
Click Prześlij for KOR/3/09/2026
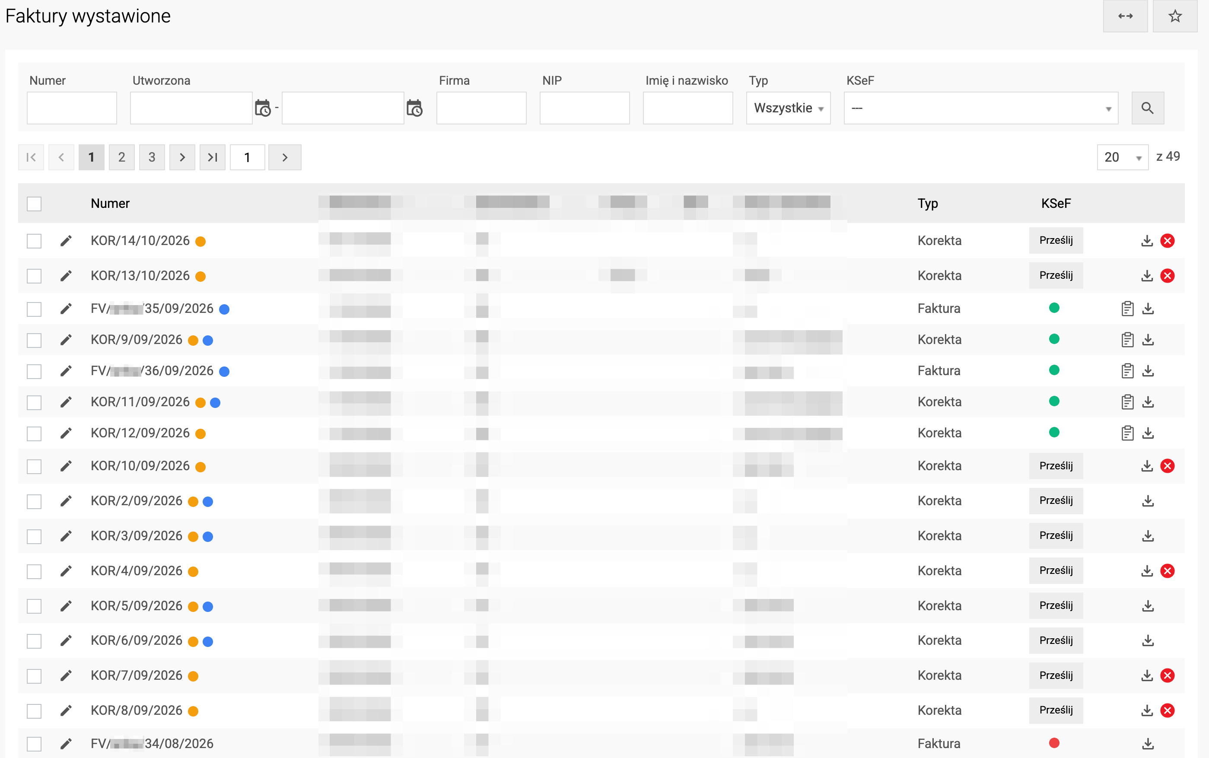[x=1056, y=536]
